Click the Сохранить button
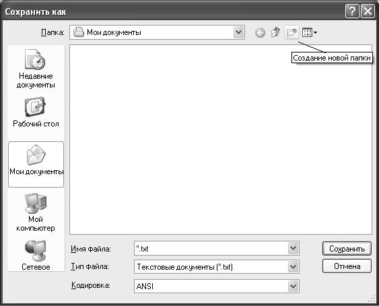The width and height of the screenshot is (379, 306). pos(347,249)
